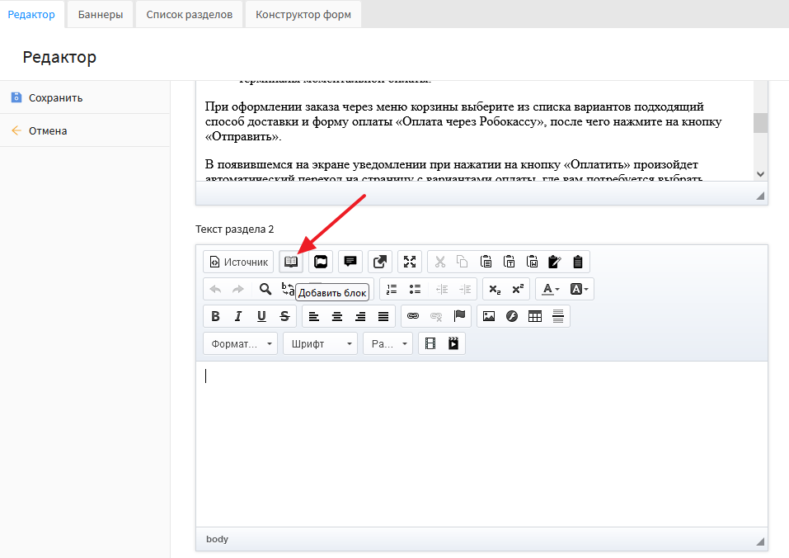This screenshot has height=558, width=789.
Task: Switch to the Баннеры tab
Action: (x=101, y=14)
